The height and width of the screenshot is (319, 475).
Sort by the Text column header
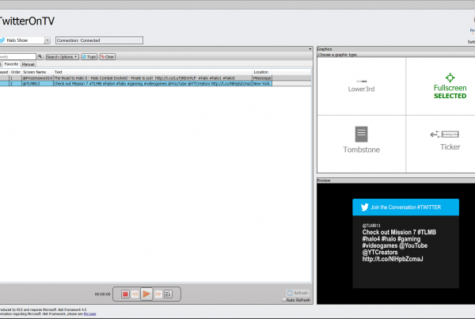coord(153,72)
